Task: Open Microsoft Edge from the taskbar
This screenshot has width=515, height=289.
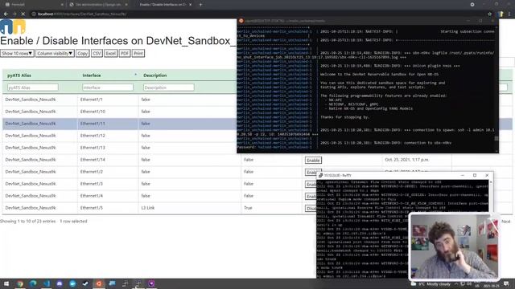Action: coord(33,283)
